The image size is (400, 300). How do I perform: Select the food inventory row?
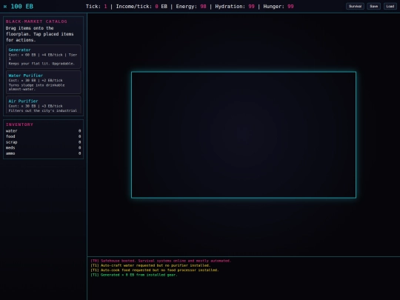[x=44, y=136]
